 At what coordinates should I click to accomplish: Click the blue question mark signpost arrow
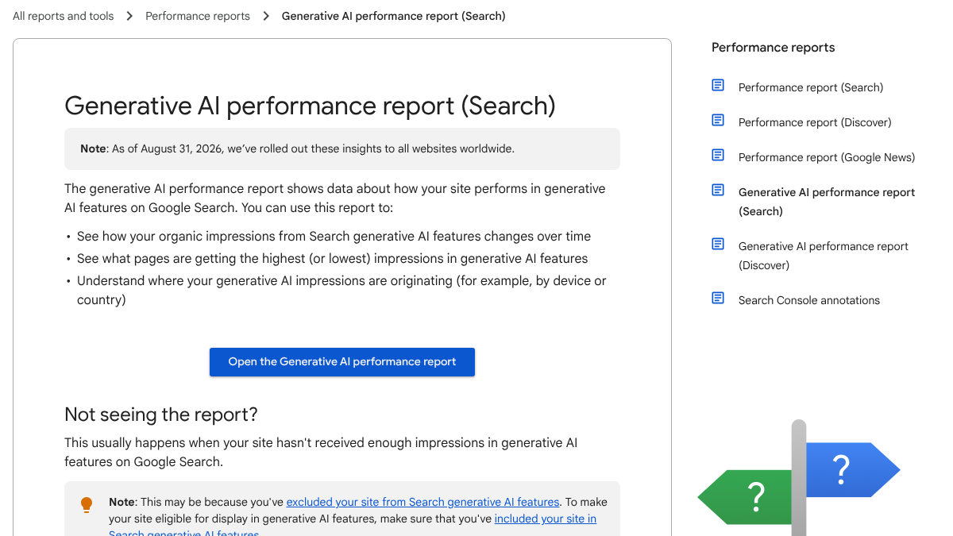coord(852,470)
